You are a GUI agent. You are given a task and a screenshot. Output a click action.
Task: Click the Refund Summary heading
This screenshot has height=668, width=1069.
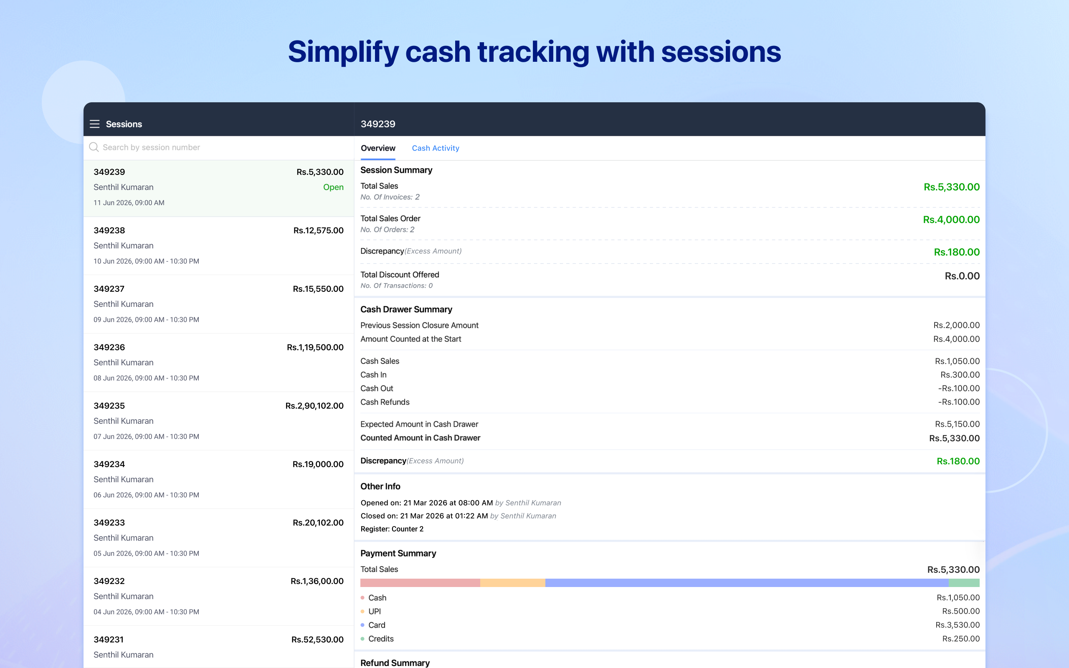(x=395, y=663)
